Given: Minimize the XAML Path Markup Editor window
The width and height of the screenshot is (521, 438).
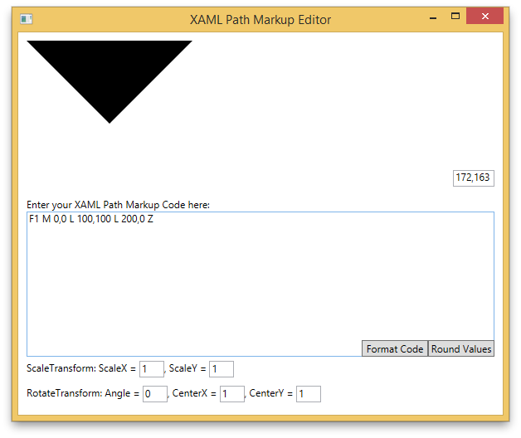Looking at the screenshot, I should point(432,18).
